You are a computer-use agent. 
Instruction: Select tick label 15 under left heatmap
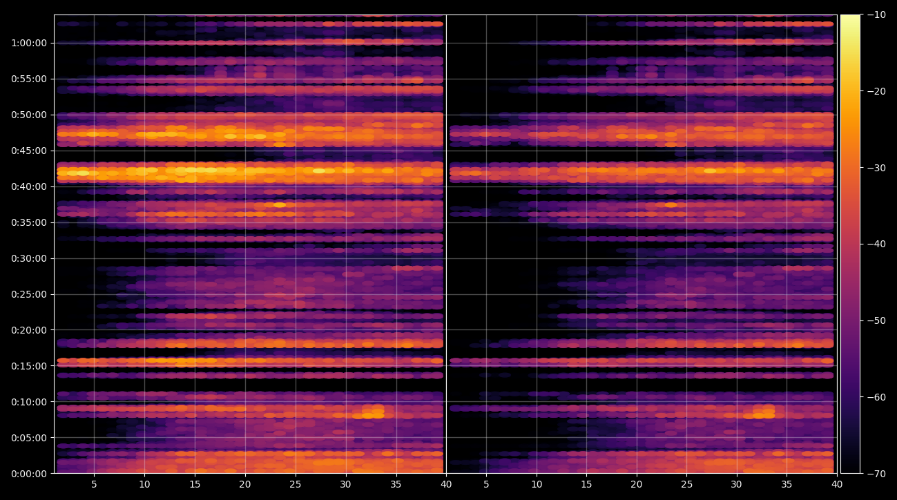[195, 485]
